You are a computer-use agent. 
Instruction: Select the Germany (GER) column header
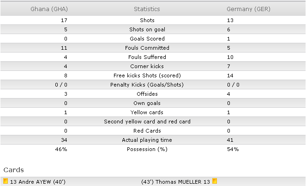click(248, 9)
